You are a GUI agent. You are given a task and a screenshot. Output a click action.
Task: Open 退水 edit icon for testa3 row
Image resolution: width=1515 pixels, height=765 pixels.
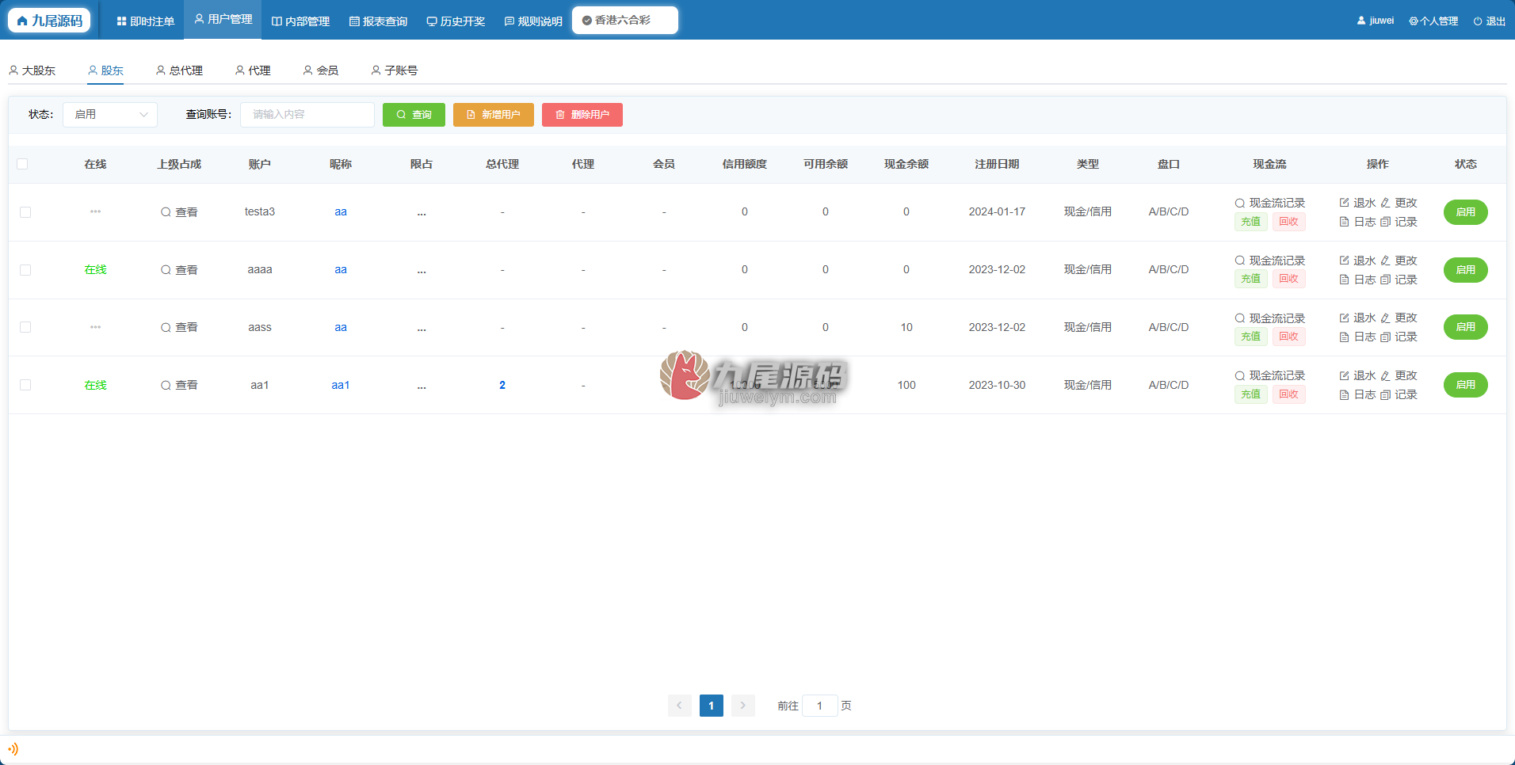pos(1344,203)
